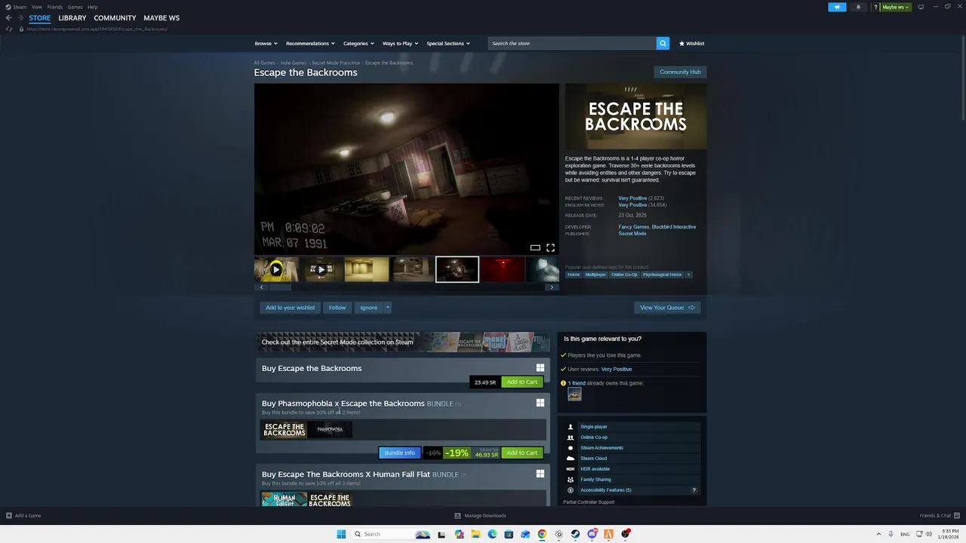
Task: Open Microsoft Edge from the taskbar
Action: [492, 534]
